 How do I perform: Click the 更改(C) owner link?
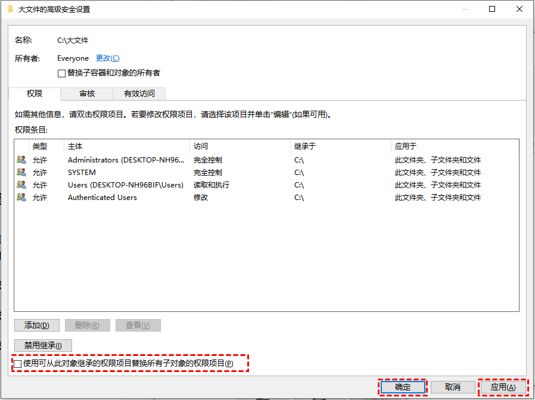[x=107, y=58]
